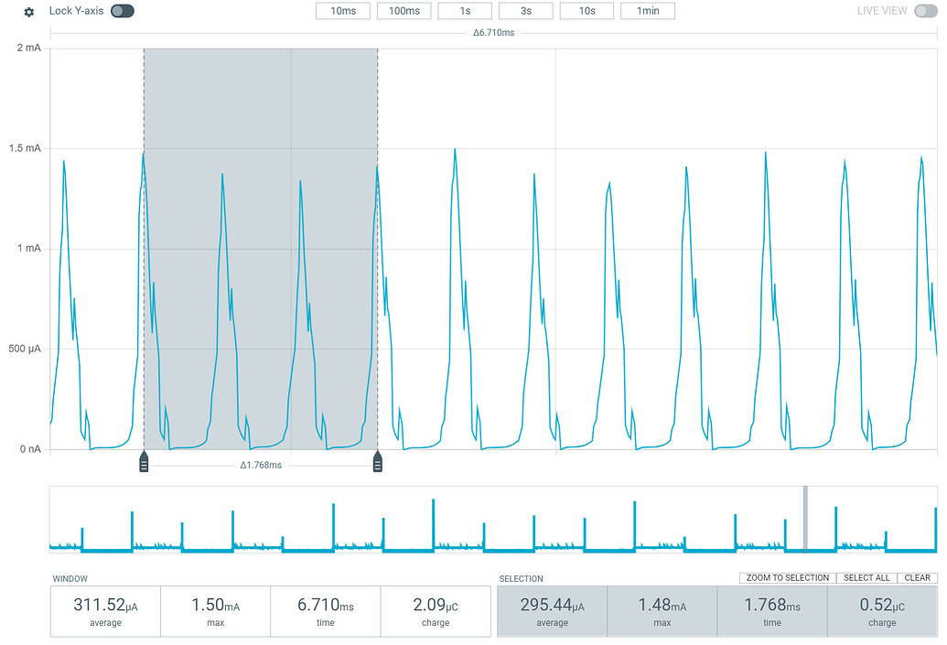Select the 1s time window button
The image size is (947, 645).
tap(464, 11)
